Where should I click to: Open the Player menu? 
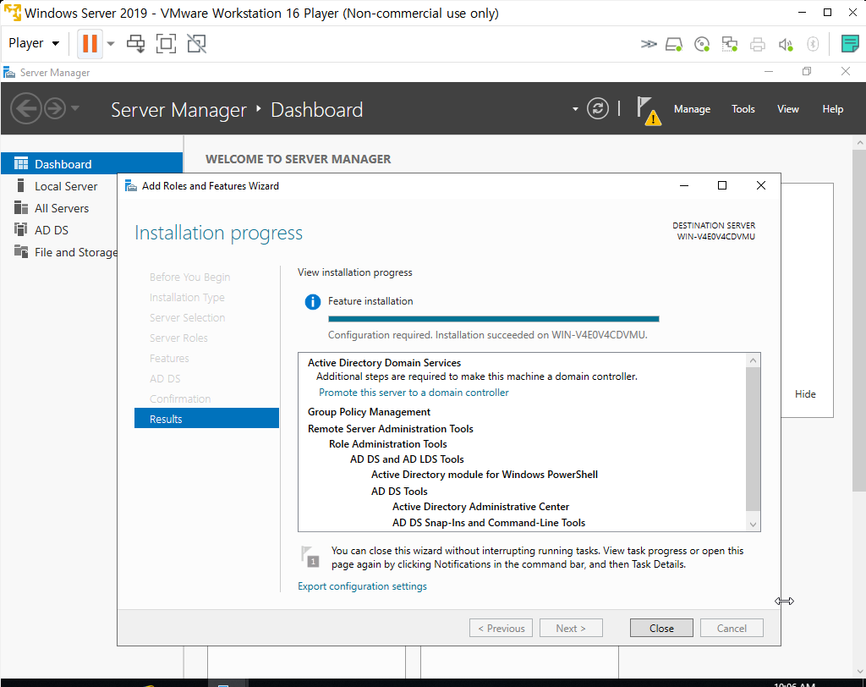34,43
